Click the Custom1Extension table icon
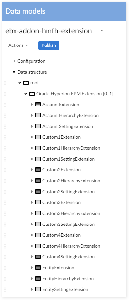 click(x=38, y=137)
